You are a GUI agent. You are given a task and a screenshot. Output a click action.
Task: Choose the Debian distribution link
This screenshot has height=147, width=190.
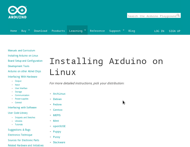click(x=57, y=99)
